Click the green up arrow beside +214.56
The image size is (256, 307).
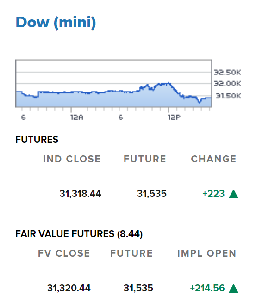click(233, 289)
